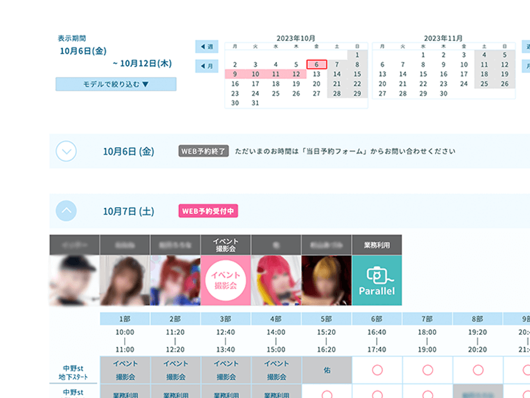Go to previous month with ◀月 button

point(207,66)
